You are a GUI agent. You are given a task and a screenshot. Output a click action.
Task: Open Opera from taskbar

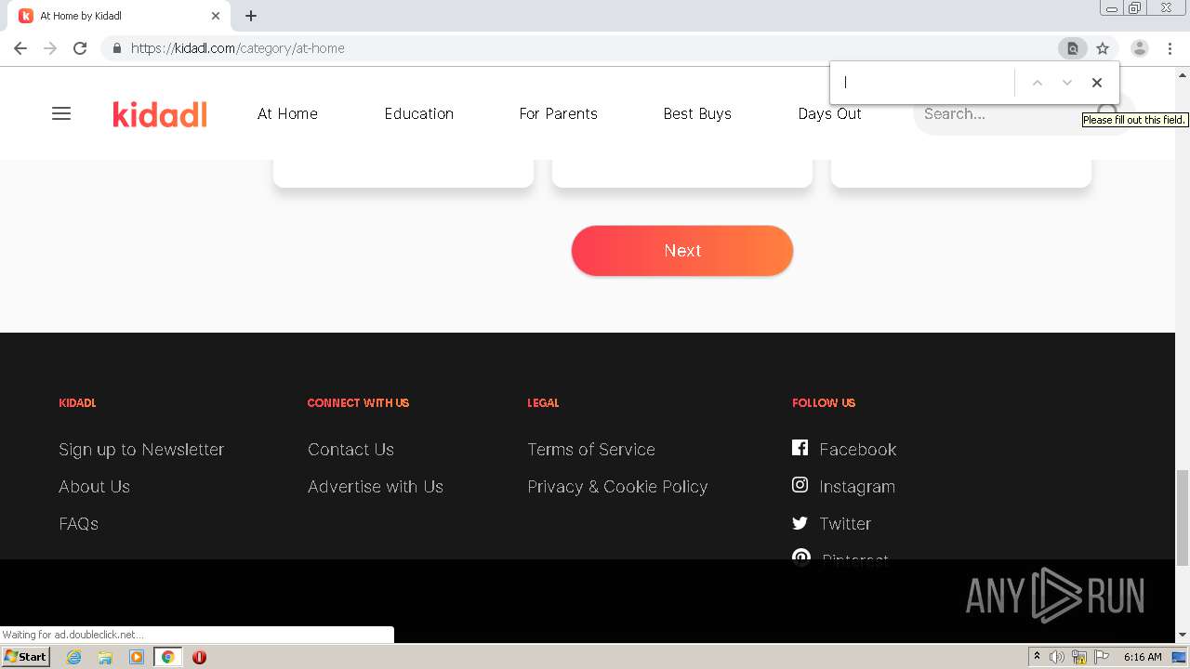tap(199, 657)
